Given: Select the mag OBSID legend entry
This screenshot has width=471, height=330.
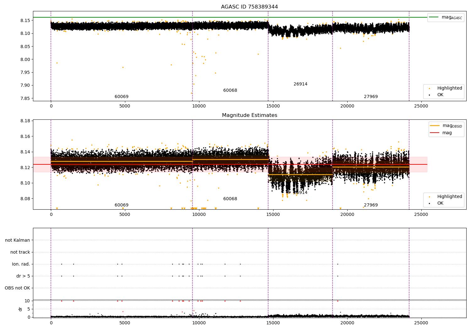Looking at the screenshot, I should (446, 126).
